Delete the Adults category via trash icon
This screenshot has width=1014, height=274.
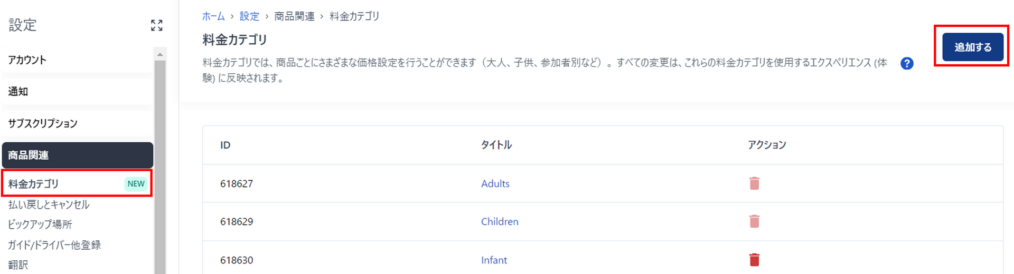pyautogui.click(x=754, y=183)
